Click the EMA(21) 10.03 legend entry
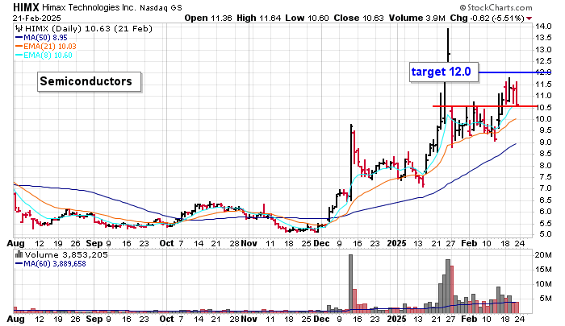565x326 pixels. point(50,47)
